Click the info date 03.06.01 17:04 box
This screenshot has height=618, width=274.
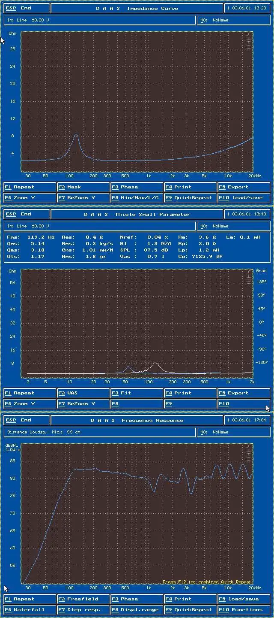click(x=247, y=421)
